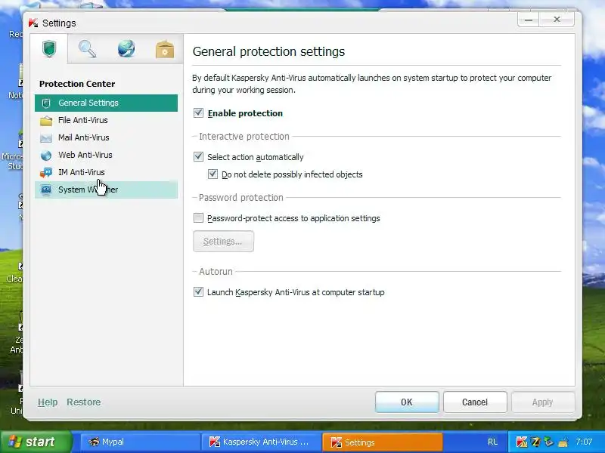Open the Advanced Settings box tab

click(x=165, y=49)
